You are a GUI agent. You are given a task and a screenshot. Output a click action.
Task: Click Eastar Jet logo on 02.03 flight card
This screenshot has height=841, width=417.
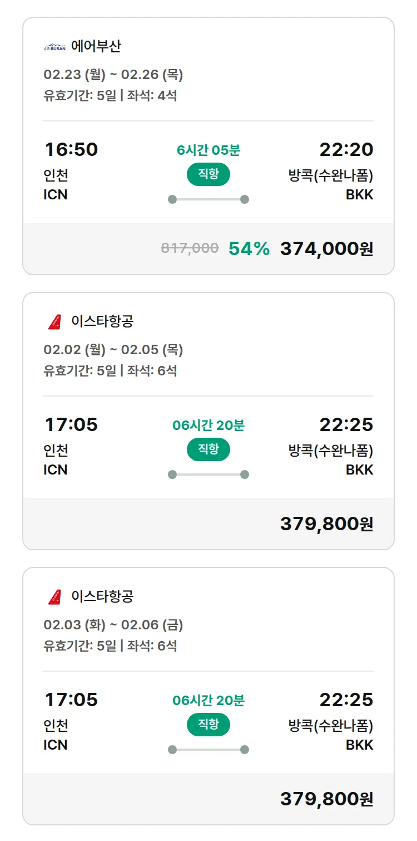54,597
